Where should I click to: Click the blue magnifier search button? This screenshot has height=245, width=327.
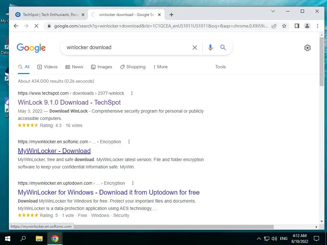[x=223, y=48]
